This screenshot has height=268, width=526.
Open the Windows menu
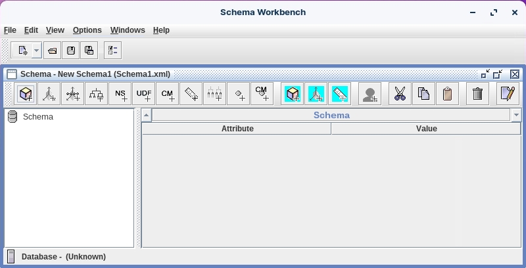click(128, 30)
